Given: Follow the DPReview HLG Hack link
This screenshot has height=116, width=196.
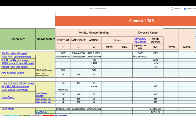Looking at the screenshot, I should (x=140, y=40).
